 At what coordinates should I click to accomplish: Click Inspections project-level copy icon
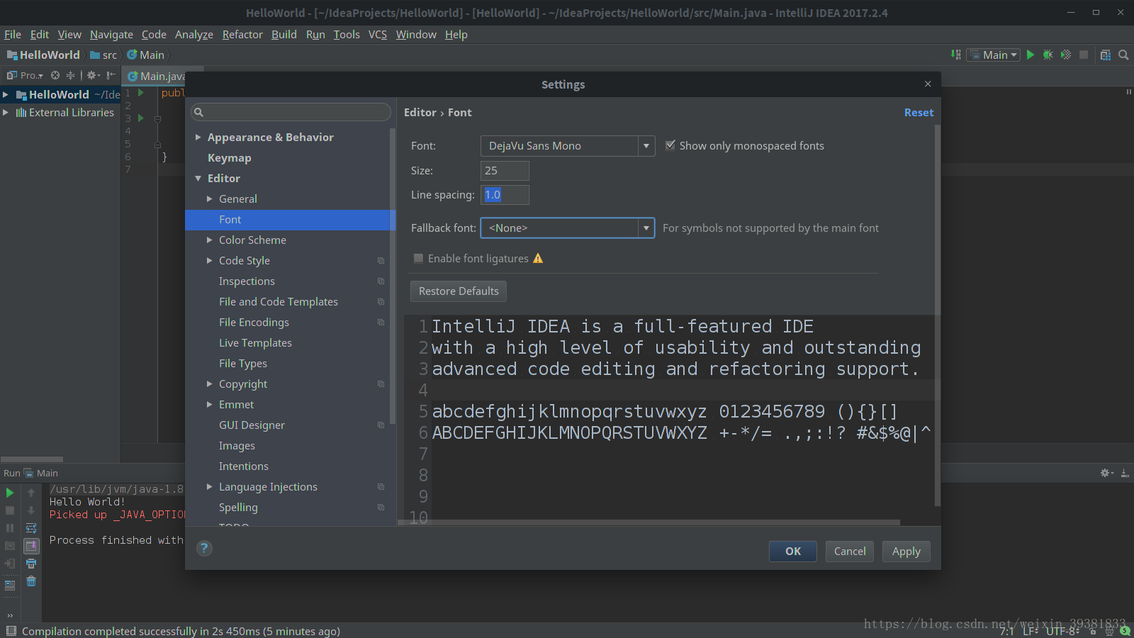coord(381,281)
